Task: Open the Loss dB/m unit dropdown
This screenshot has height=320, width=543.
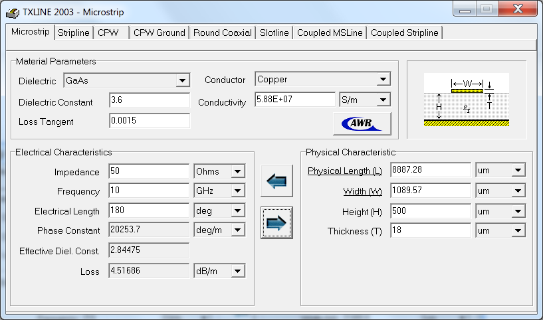Action: 237,271
